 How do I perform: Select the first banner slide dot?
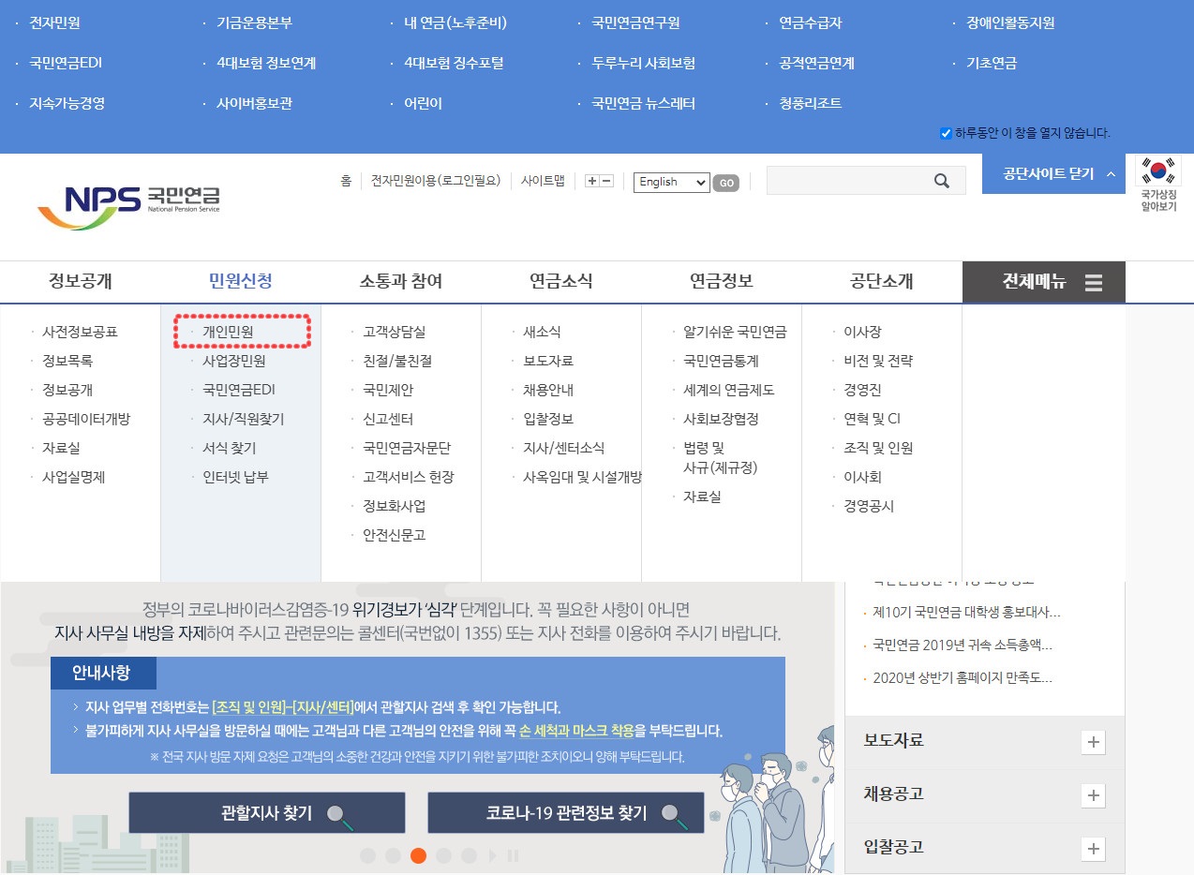[x=367, y=855]
